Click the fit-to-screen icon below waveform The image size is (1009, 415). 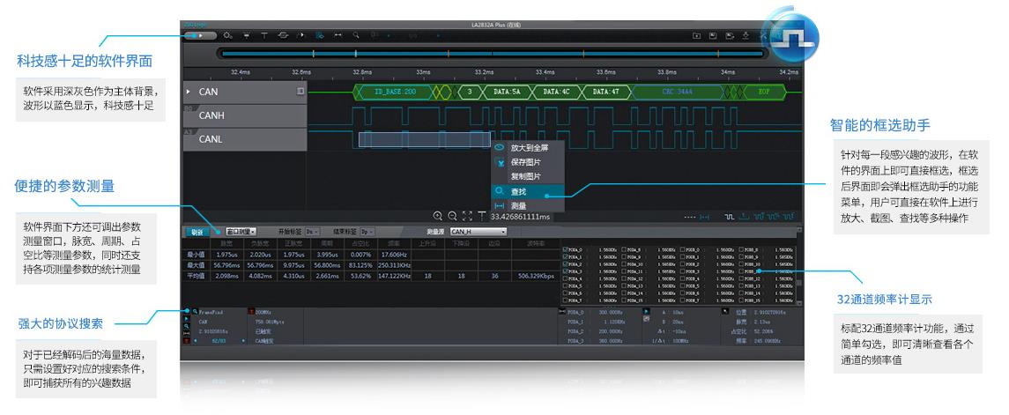point(467,216)
